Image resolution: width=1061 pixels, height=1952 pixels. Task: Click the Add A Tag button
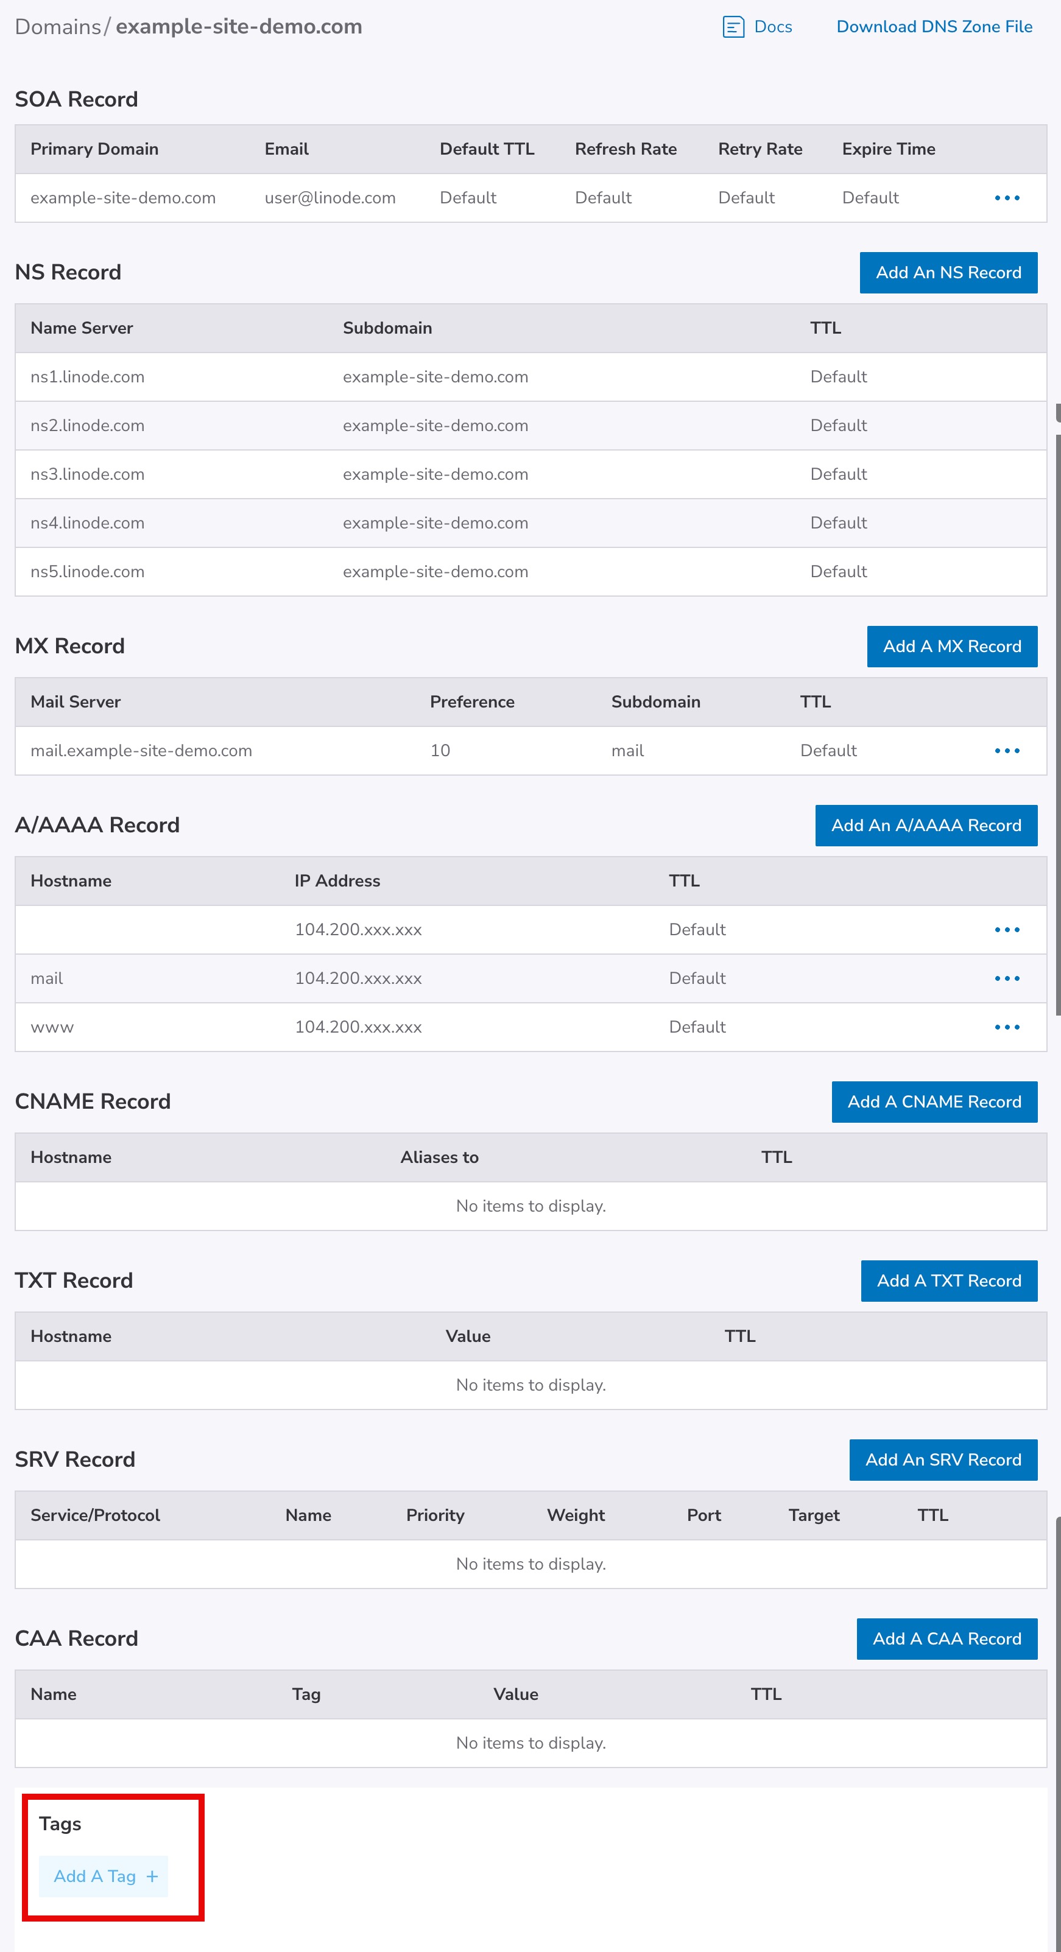(x=104, y=1877)
